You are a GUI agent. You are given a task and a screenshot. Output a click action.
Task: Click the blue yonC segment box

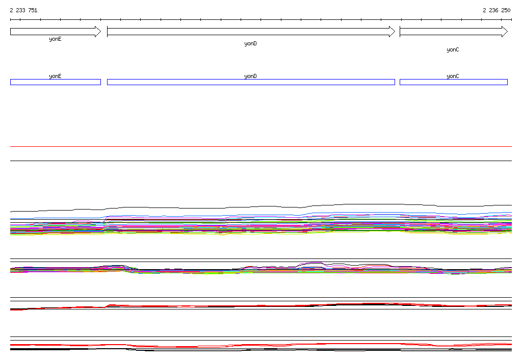coord(454,82)
